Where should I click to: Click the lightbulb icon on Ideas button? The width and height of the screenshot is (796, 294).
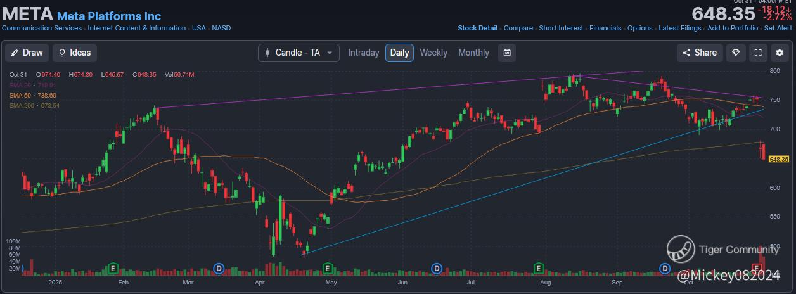click(62, 53)
